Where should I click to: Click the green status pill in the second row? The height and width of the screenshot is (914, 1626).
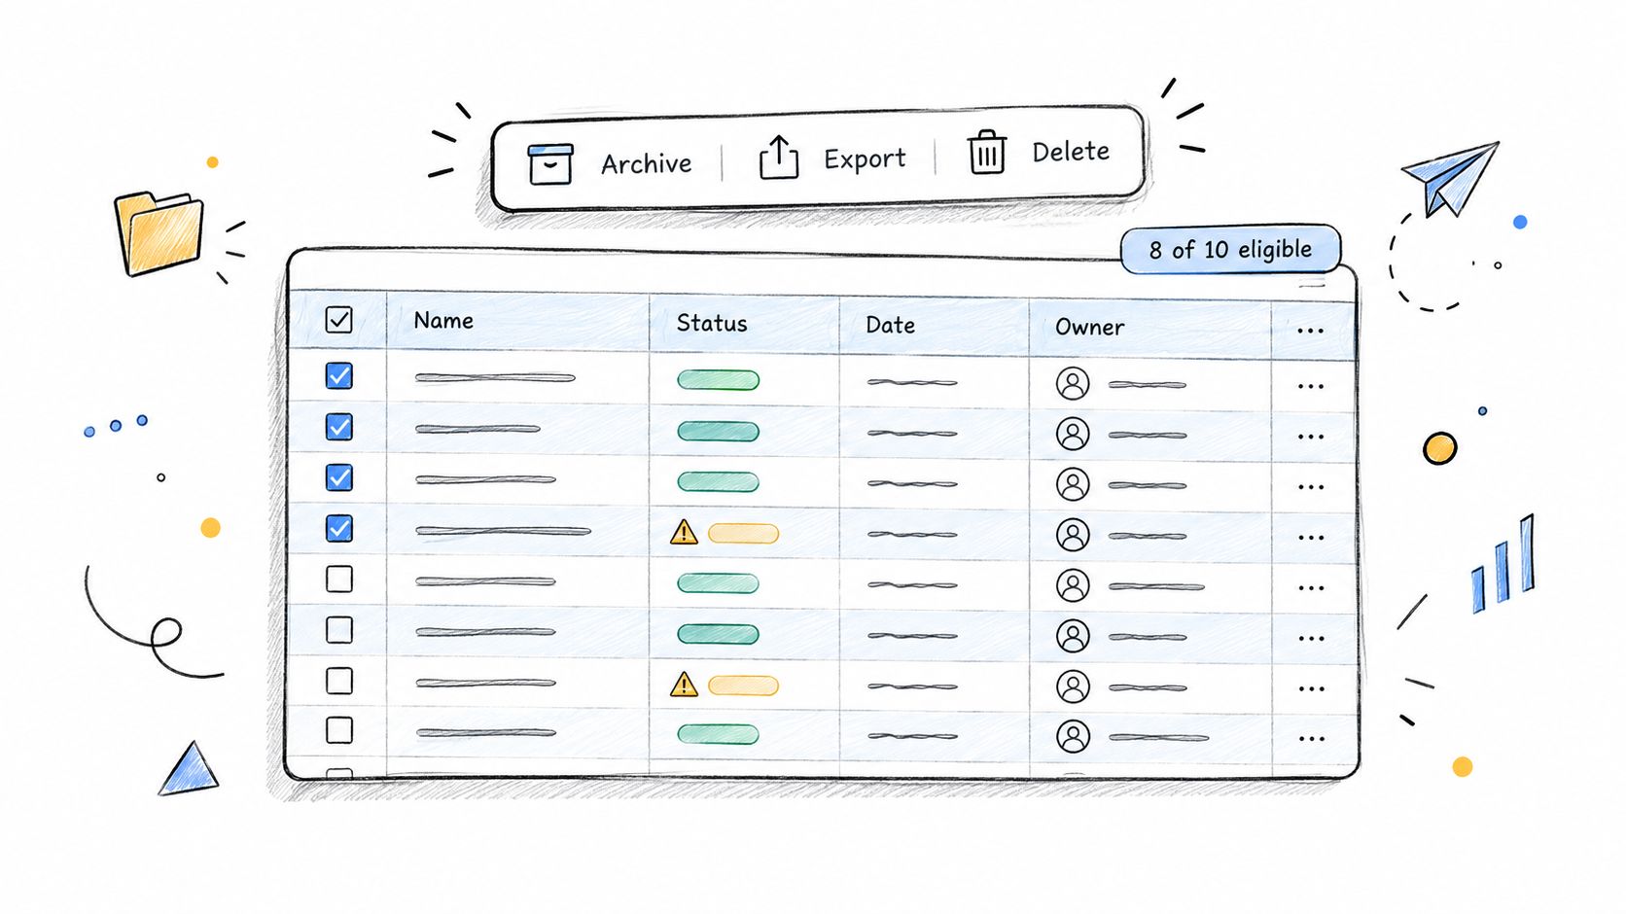point(718,431)
